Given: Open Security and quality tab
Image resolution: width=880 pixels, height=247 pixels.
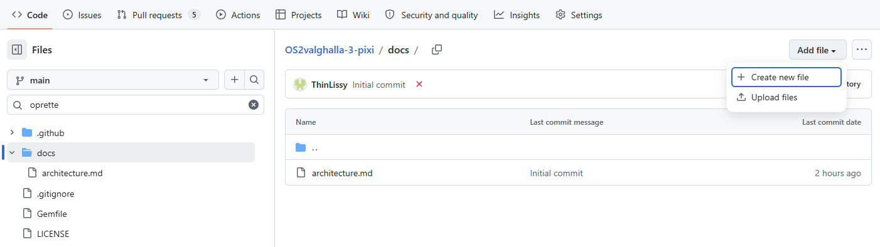Looking at the screenshot, I should tap(431, 15).
